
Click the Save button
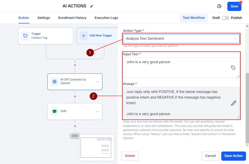(234, 6)
